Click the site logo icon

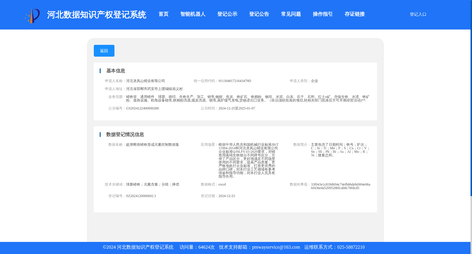tap(32, 16)
